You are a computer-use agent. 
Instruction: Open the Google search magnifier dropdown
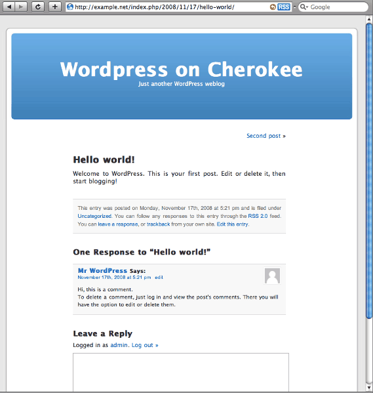304,7
